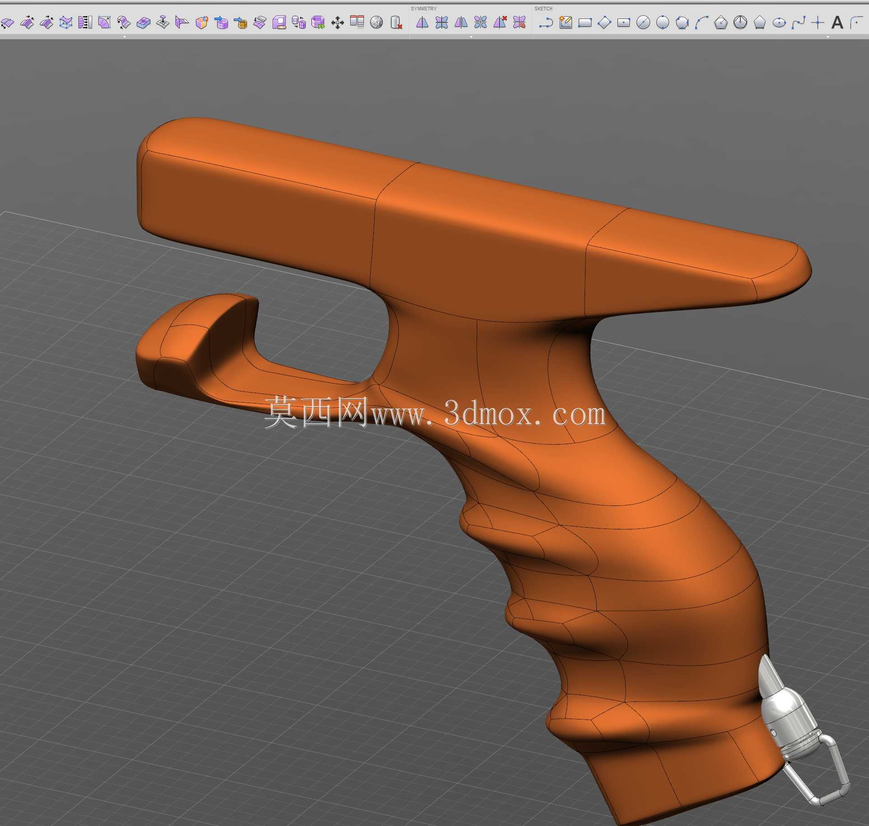The height and width of the screenshot is (826, 869).
Task: Click the Text tool letter A
Action: pyautogui.click(x=837, y=23)
